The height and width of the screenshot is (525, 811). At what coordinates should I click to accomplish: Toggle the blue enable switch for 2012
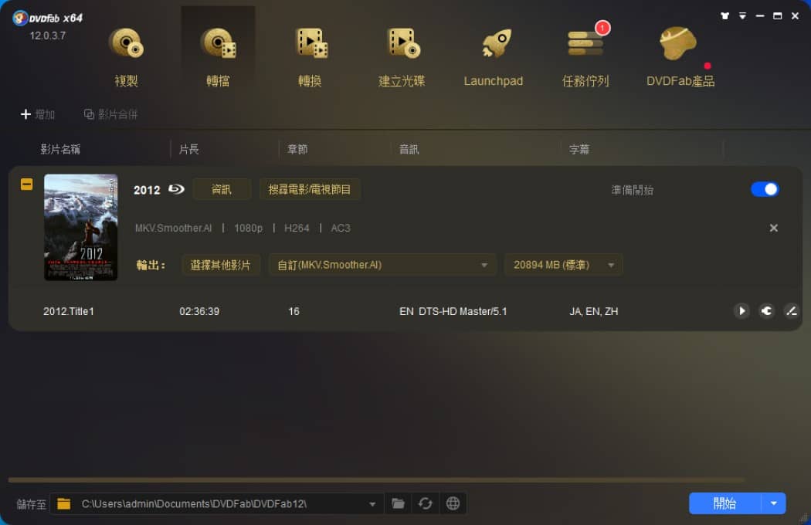[765, 189]
